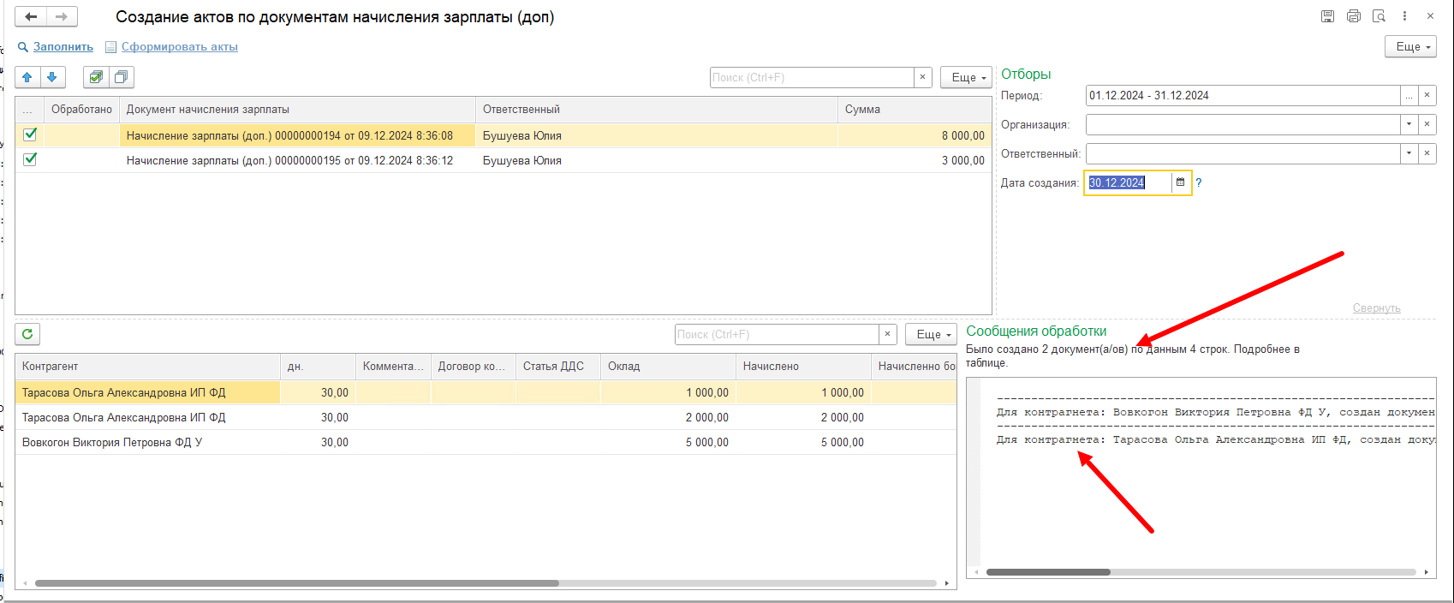This screenshot has width=1454, height=603.
Task: Move row up with the up arrow button
Action: tap(27, 77)
